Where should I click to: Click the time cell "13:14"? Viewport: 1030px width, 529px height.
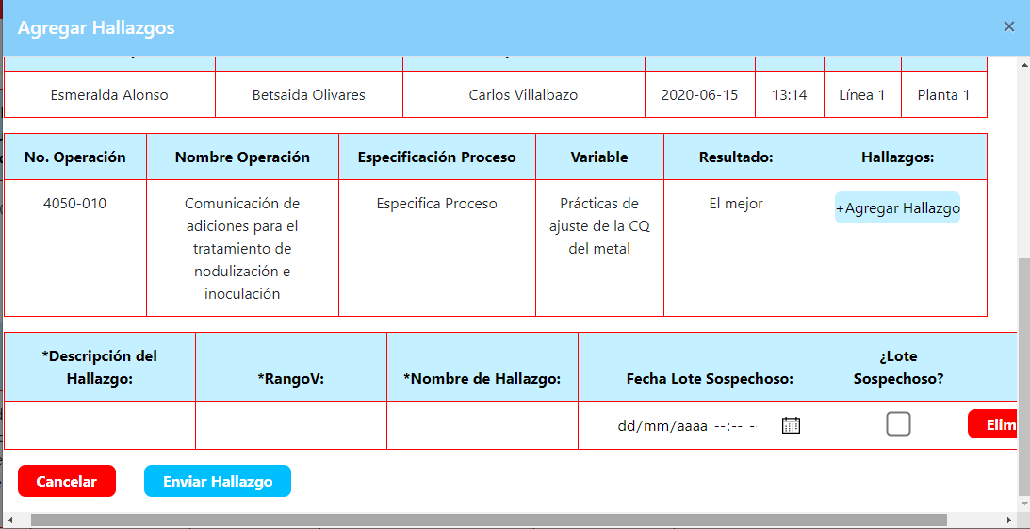pyautogui.click(x=789, y=94)
